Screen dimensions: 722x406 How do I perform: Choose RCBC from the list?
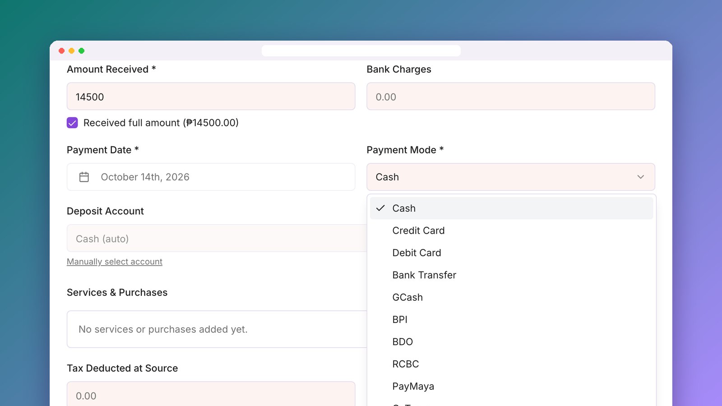click(x=511, y=364)
